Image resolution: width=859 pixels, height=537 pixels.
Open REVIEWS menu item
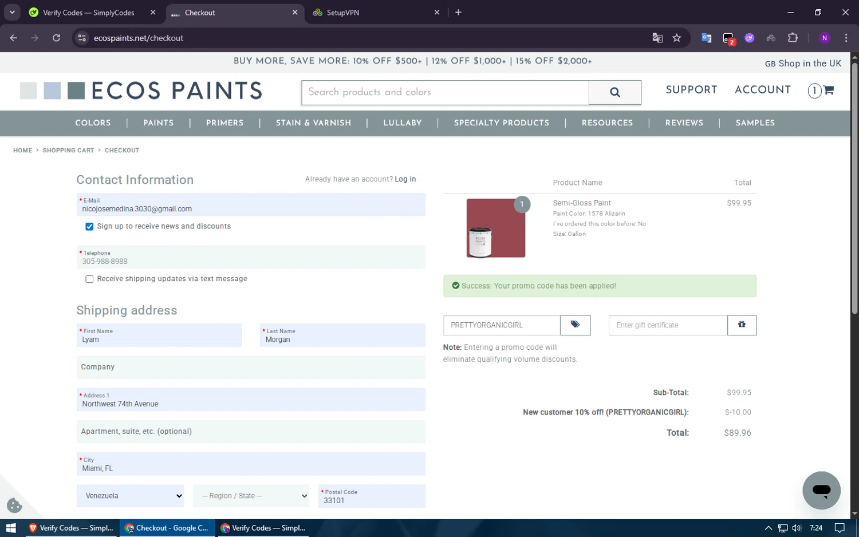(x=684, y=123)
